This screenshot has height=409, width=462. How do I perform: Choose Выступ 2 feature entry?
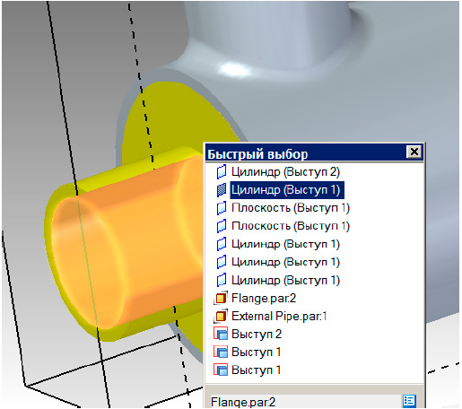click(x=257, y=335)
